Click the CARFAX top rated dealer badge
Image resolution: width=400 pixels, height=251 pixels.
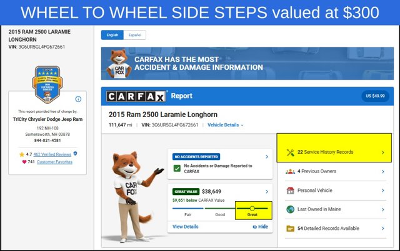pyautogui.click(x=47, y=85)
